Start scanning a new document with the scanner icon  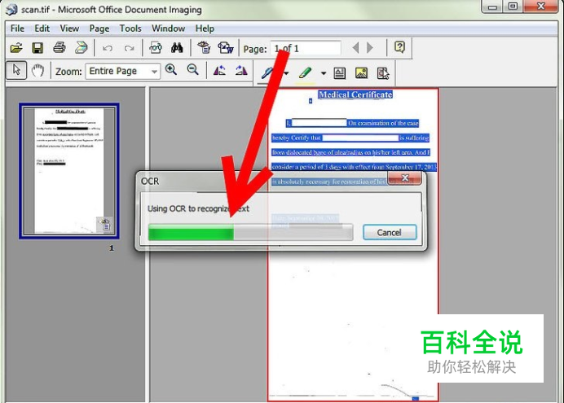point(81,47)
